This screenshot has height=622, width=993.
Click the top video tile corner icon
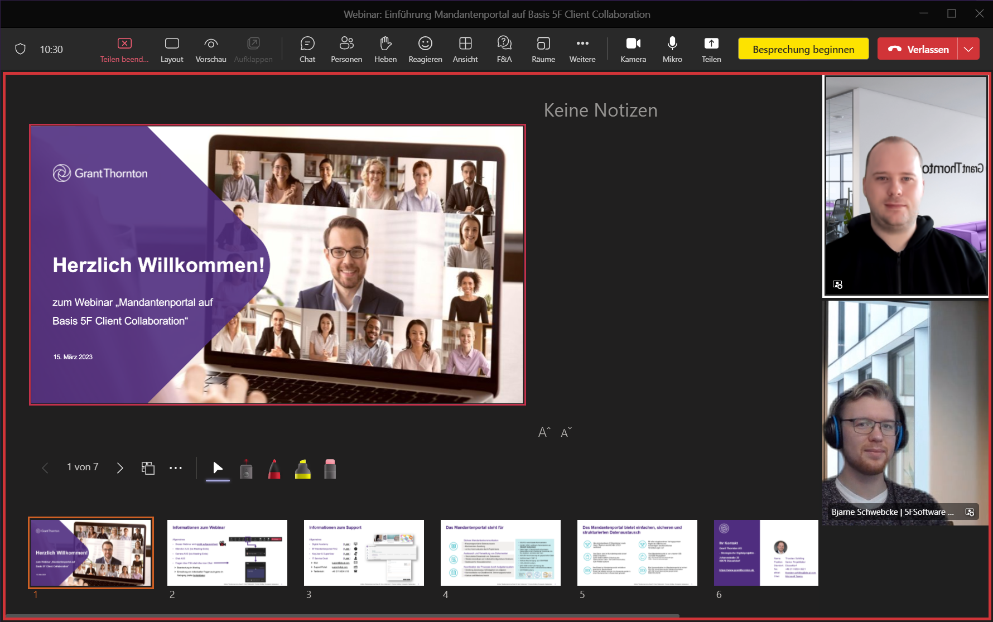point(837,285)
